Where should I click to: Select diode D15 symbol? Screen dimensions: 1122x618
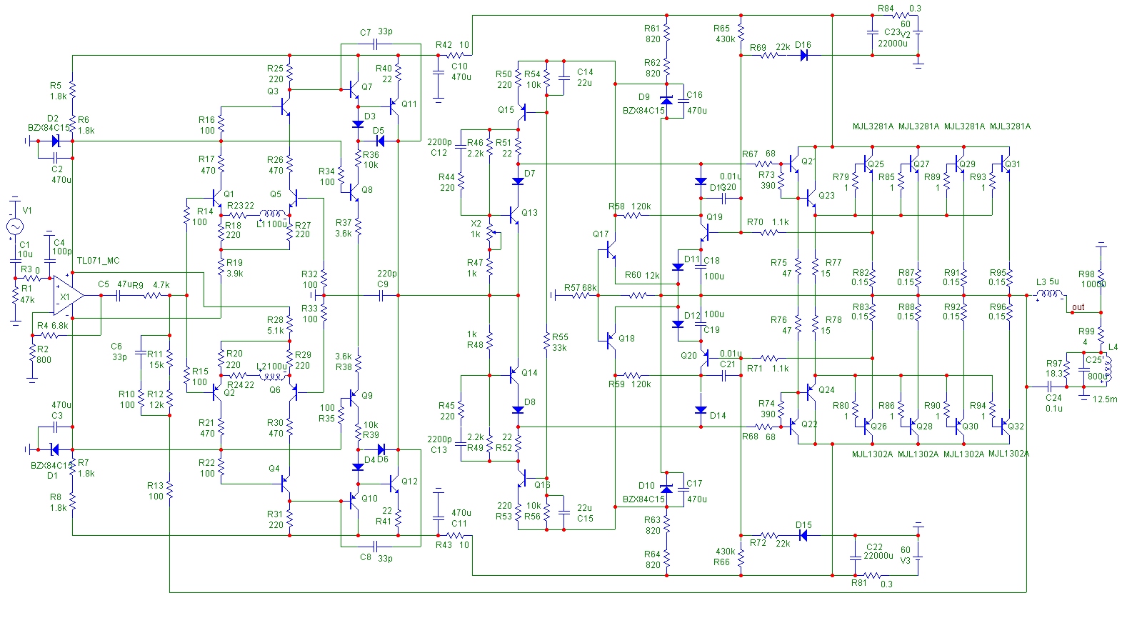coord(803,535)
